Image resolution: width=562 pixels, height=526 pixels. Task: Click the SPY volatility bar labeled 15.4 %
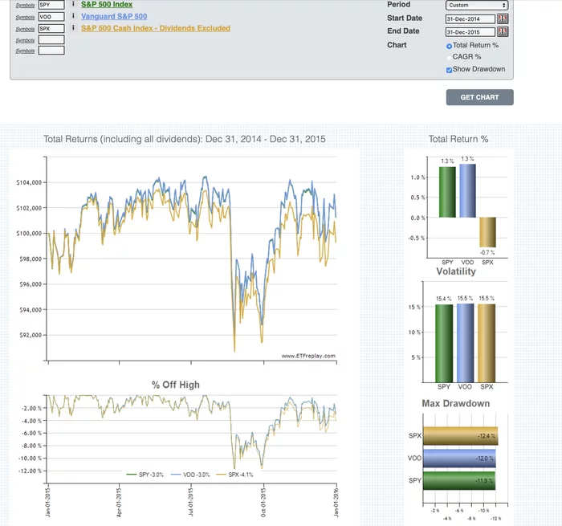click(x=444, y=344)
